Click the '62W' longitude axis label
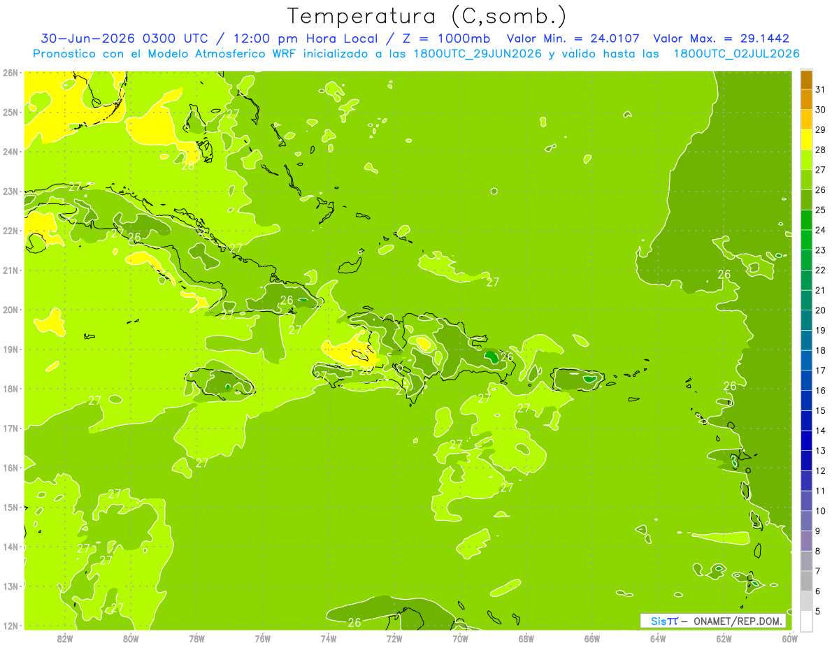The height and width of the screenshot is (648, 839). pos(724,638)
